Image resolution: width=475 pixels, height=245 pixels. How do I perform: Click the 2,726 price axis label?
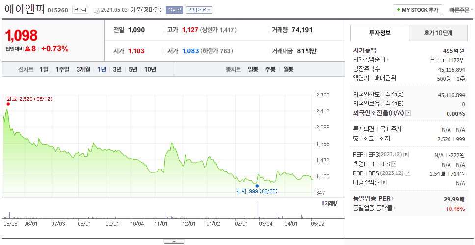(322, 95)
